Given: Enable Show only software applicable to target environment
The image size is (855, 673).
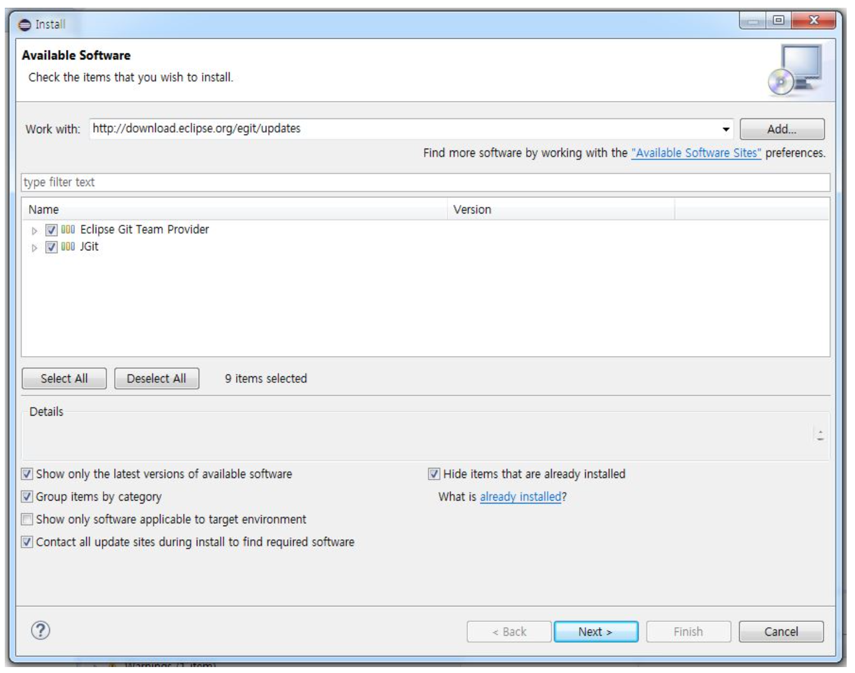Looking at the screenshot, I should 27,519.
